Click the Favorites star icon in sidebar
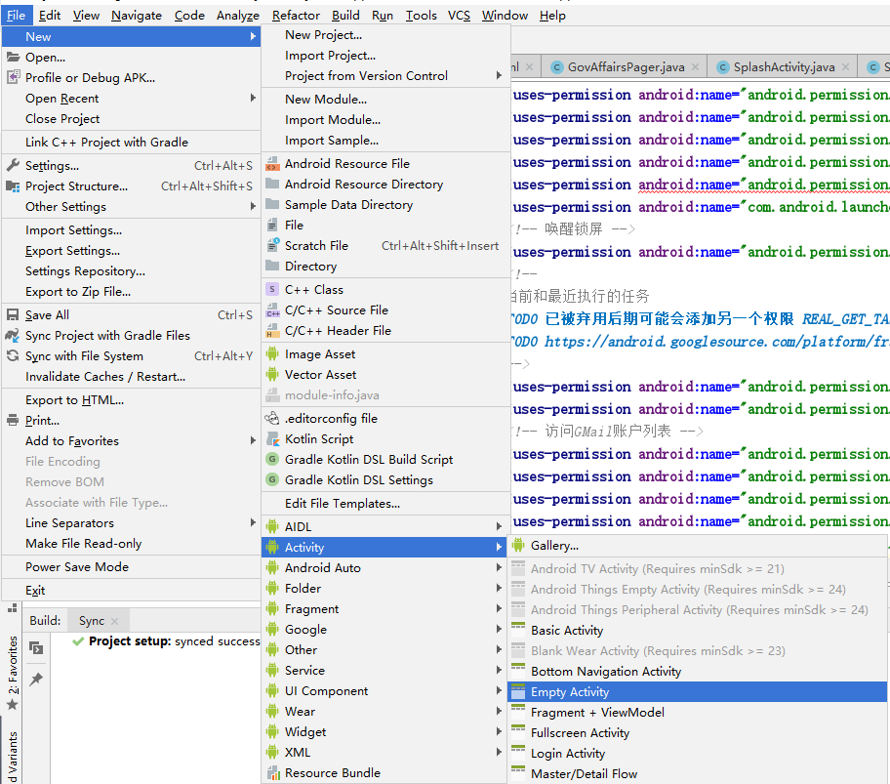The image size is (890, 784). [x=12, y=705]
